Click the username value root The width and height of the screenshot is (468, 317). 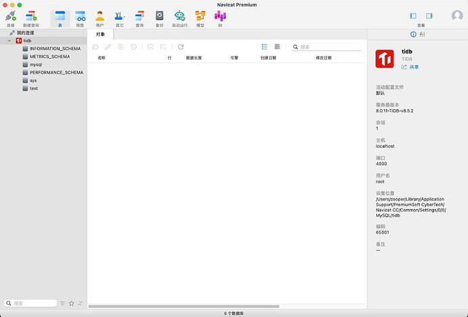point(380,182)
